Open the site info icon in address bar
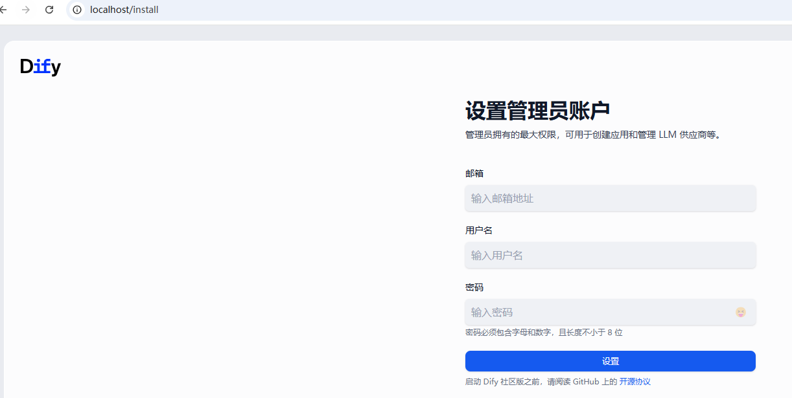 point(77,10)
